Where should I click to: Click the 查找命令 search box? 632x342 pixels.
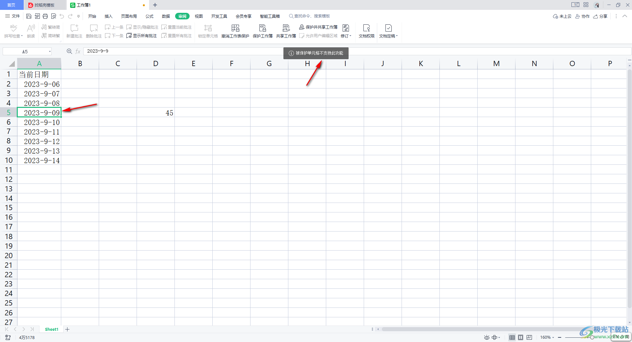309,16
